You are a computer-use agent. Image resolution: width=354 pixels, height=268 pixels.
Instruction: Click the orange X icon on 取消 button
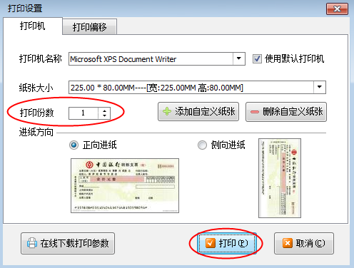pyautogui.click(x=288, y=243)
